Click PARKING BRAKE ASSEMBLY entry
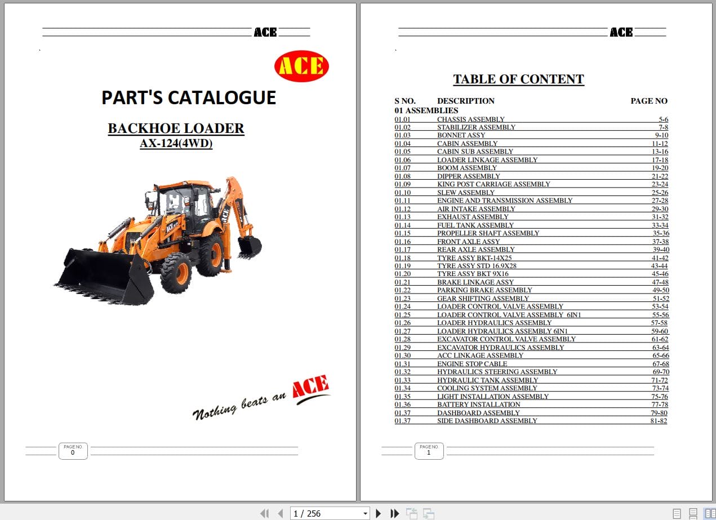The image size is (716, 520). point(484,290)
